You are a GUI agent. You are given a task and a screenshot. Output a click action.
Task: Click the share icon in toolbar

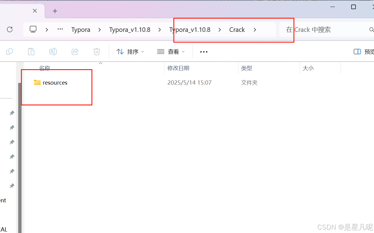(75, 52)
